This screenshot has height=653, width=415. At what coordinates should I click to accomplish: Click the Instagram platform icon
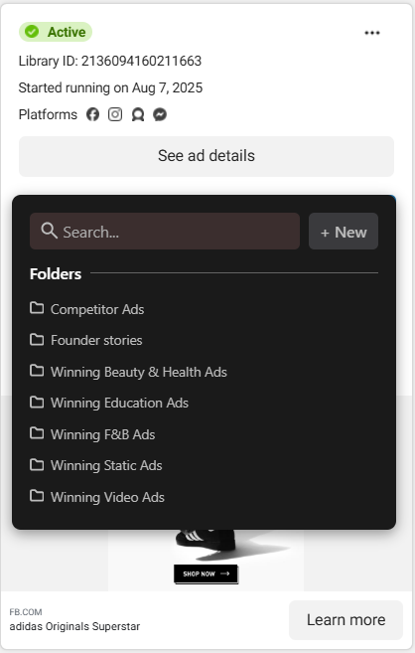click(115, 114)
